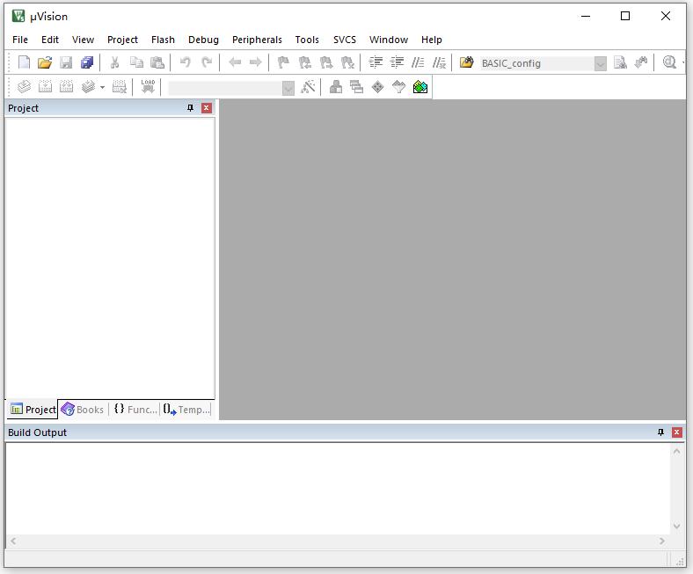Open Manage Project Items icon
693x574 pixels.
tap(335, 87)
